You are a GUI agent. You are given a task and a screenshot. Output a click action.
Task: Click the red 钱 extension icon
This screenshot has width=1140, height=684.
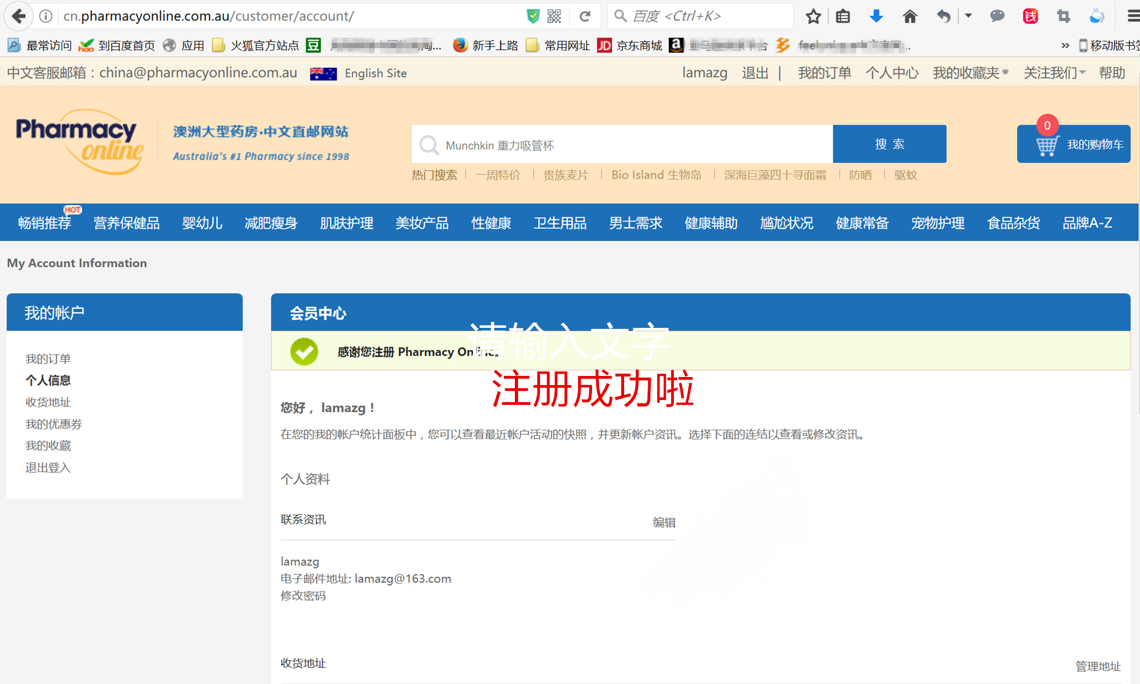tap(1030, 16)
